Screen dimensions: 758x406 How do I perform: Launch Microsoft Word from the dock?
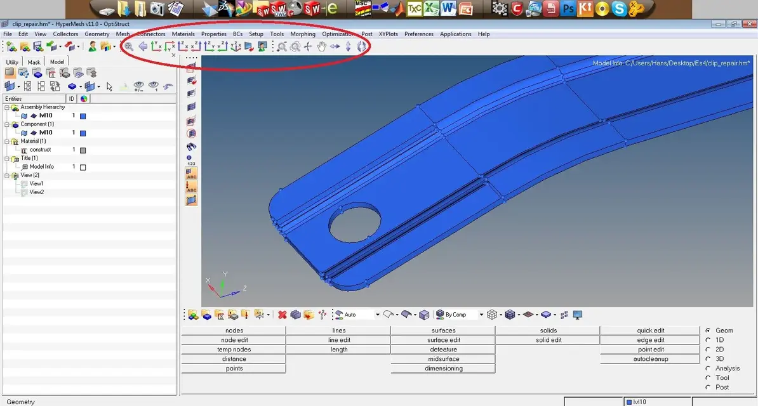(448, 8)
